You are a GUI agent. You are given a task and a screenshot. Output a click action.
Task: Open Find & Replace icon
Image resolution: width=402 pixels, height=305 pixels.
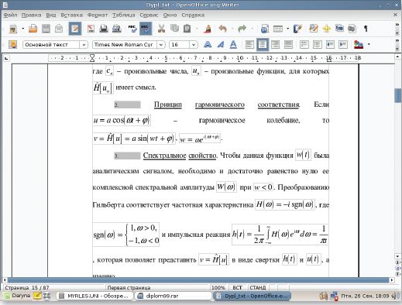pos(314,29)
